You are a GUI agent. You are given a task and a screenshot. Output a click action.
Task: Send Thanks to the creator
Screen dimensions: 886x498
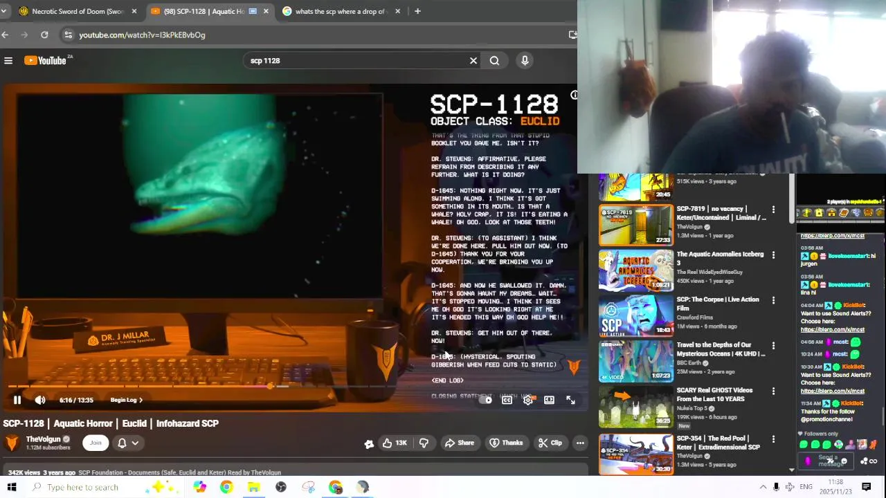507,443
